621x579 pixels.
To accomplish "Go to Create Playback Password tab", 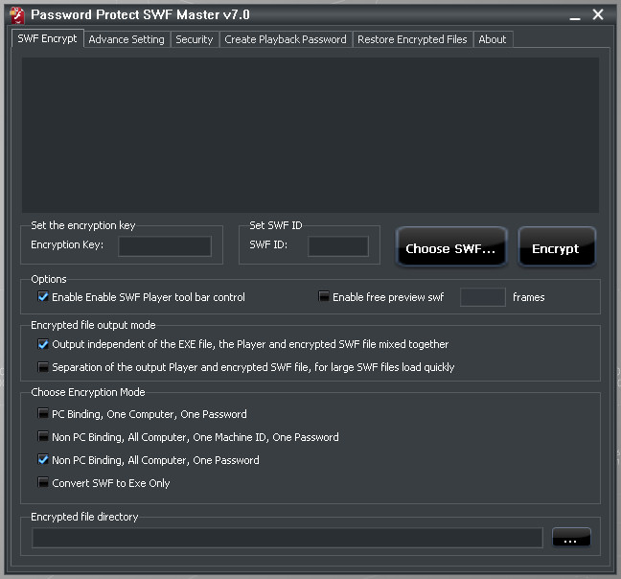I will pos(286,39).
